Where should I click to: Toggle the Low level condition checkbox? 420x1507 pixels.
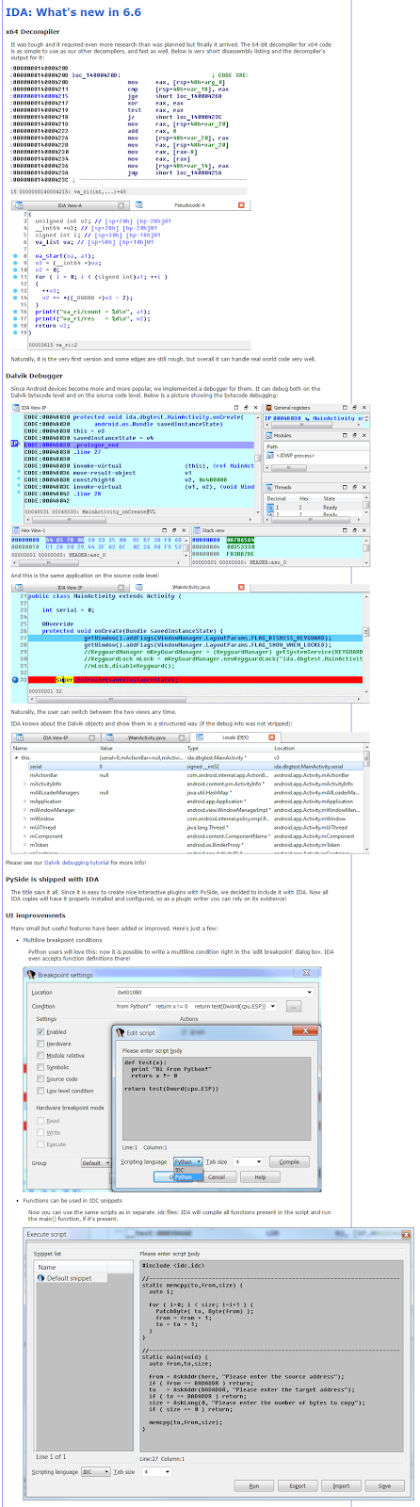click(41, 1091)
